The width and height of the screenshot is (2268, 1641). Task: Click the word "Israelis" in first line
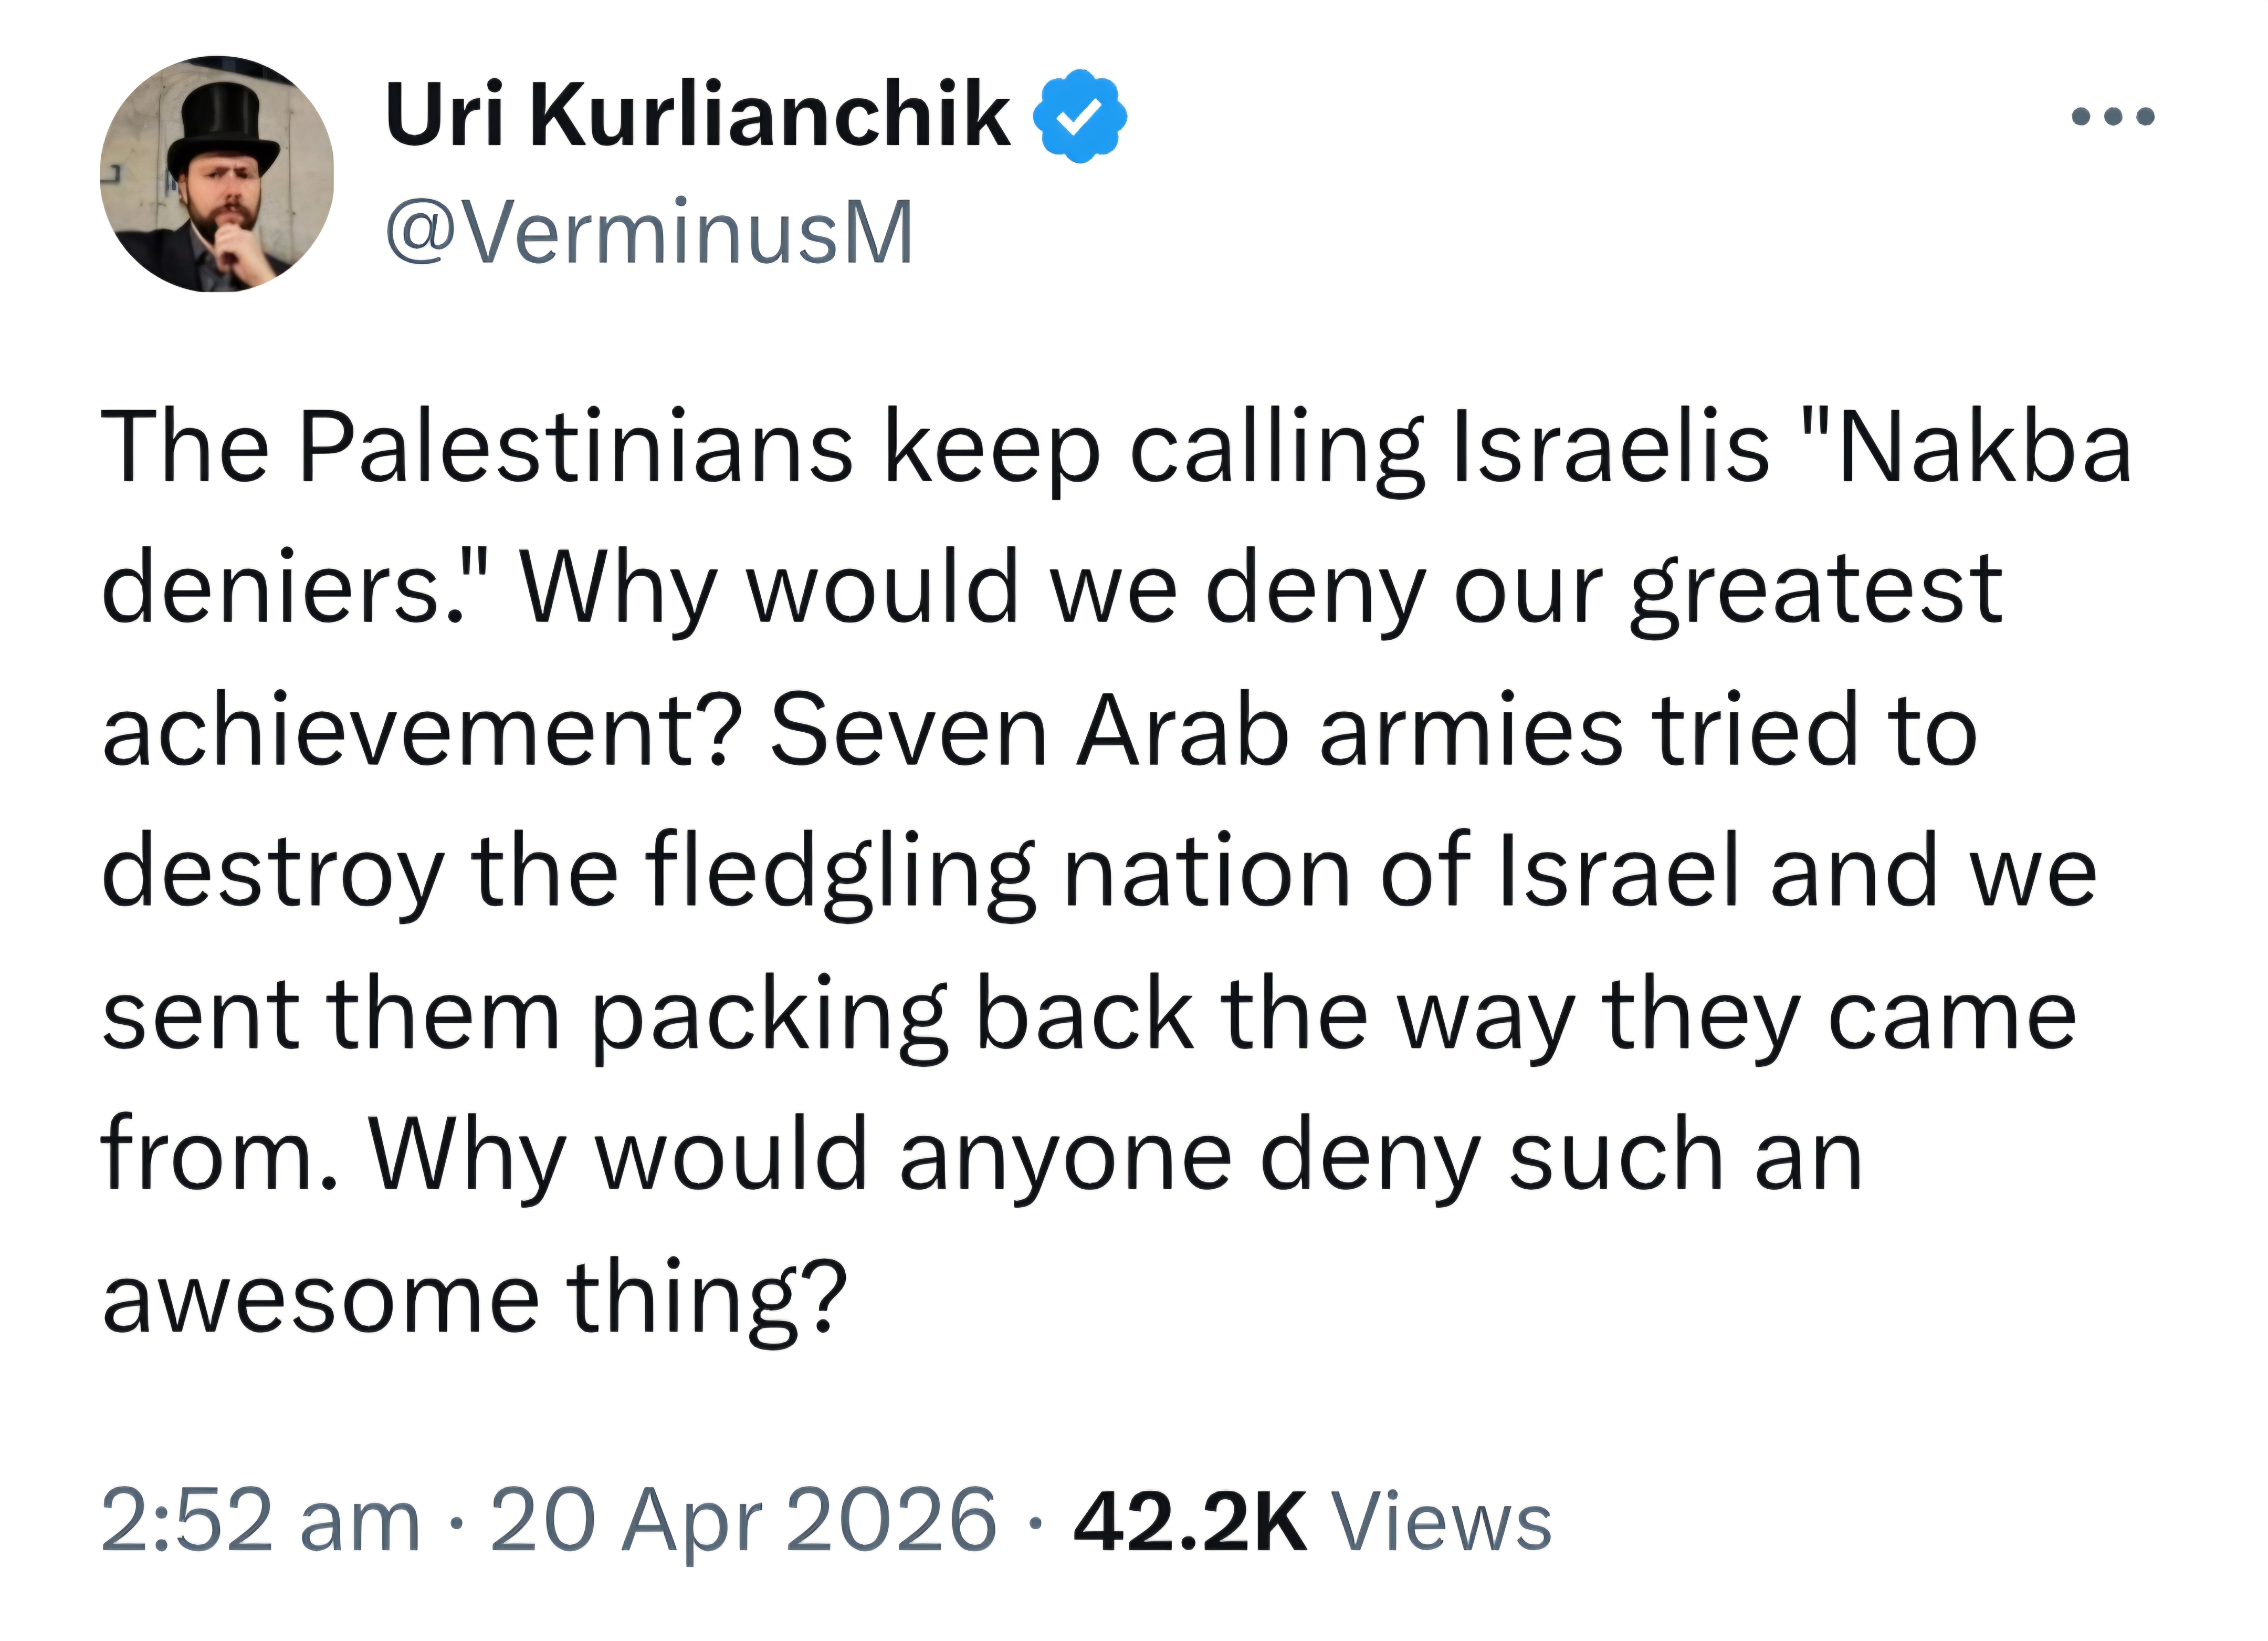pyautogui.click(x=1611, y=446)
